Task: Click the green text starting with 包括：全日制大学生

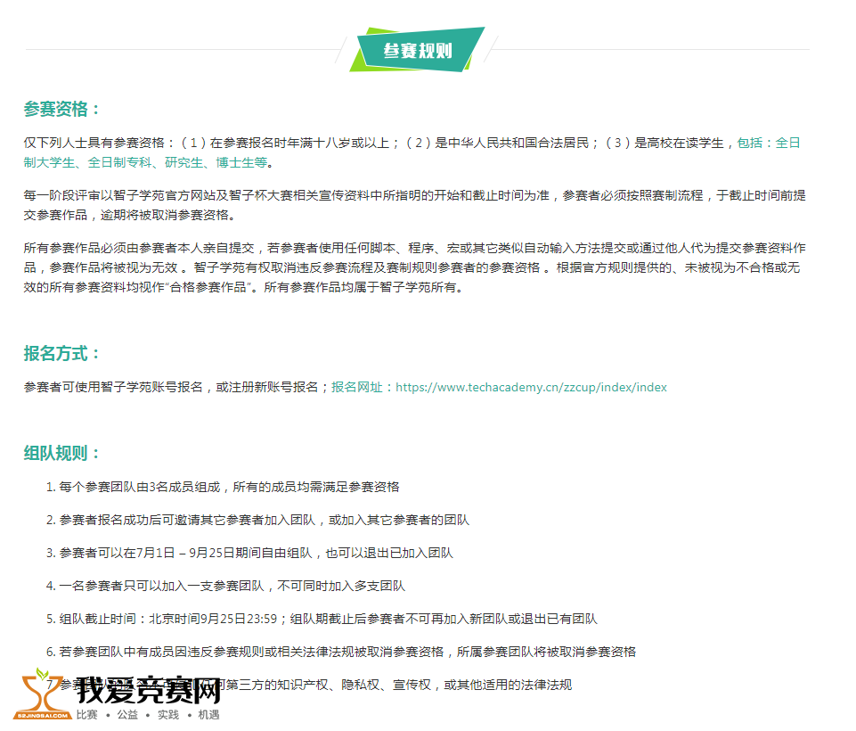Action: click(412, 153)
